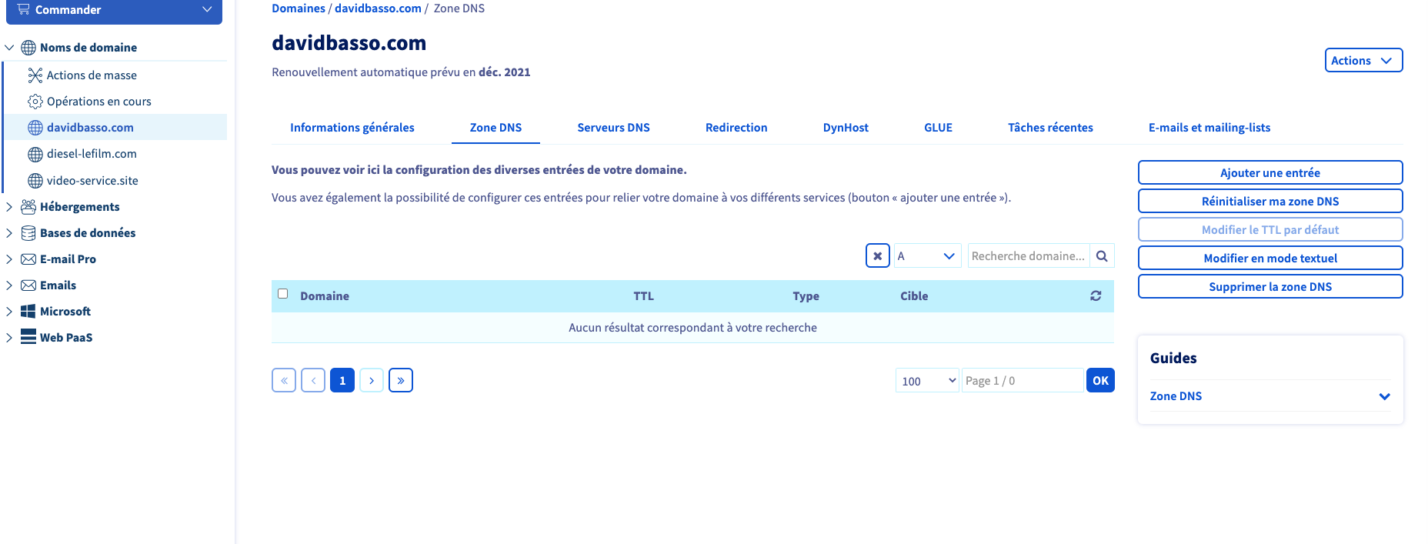Open the record type filter dropdown
Viewport: 1428px width, 544px height.
point(926,256)
